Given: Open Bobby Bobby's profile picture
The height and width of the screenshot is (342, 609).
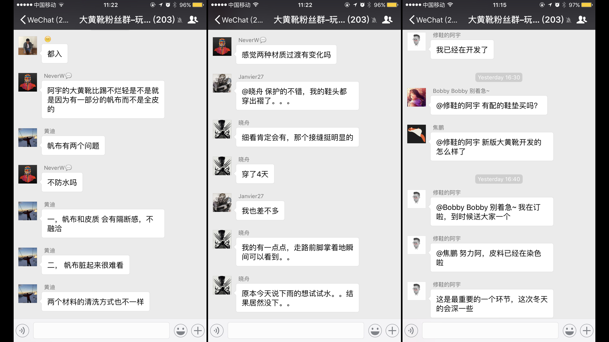Looking at the screenshot, I should pyautogui.click(x=416, y=97).
